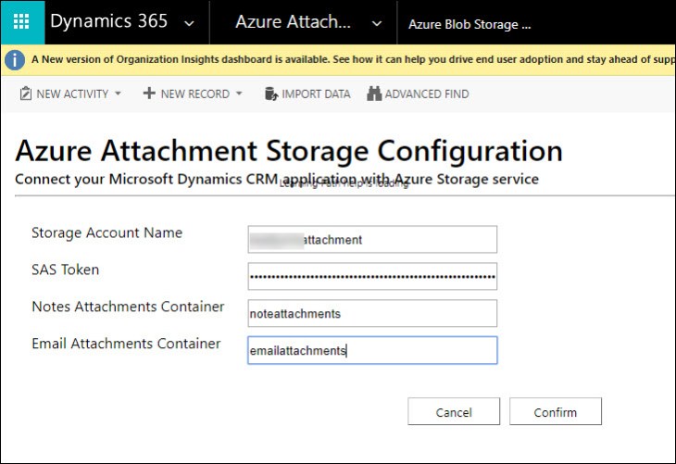Open the app launcher waffle icon

21,21
